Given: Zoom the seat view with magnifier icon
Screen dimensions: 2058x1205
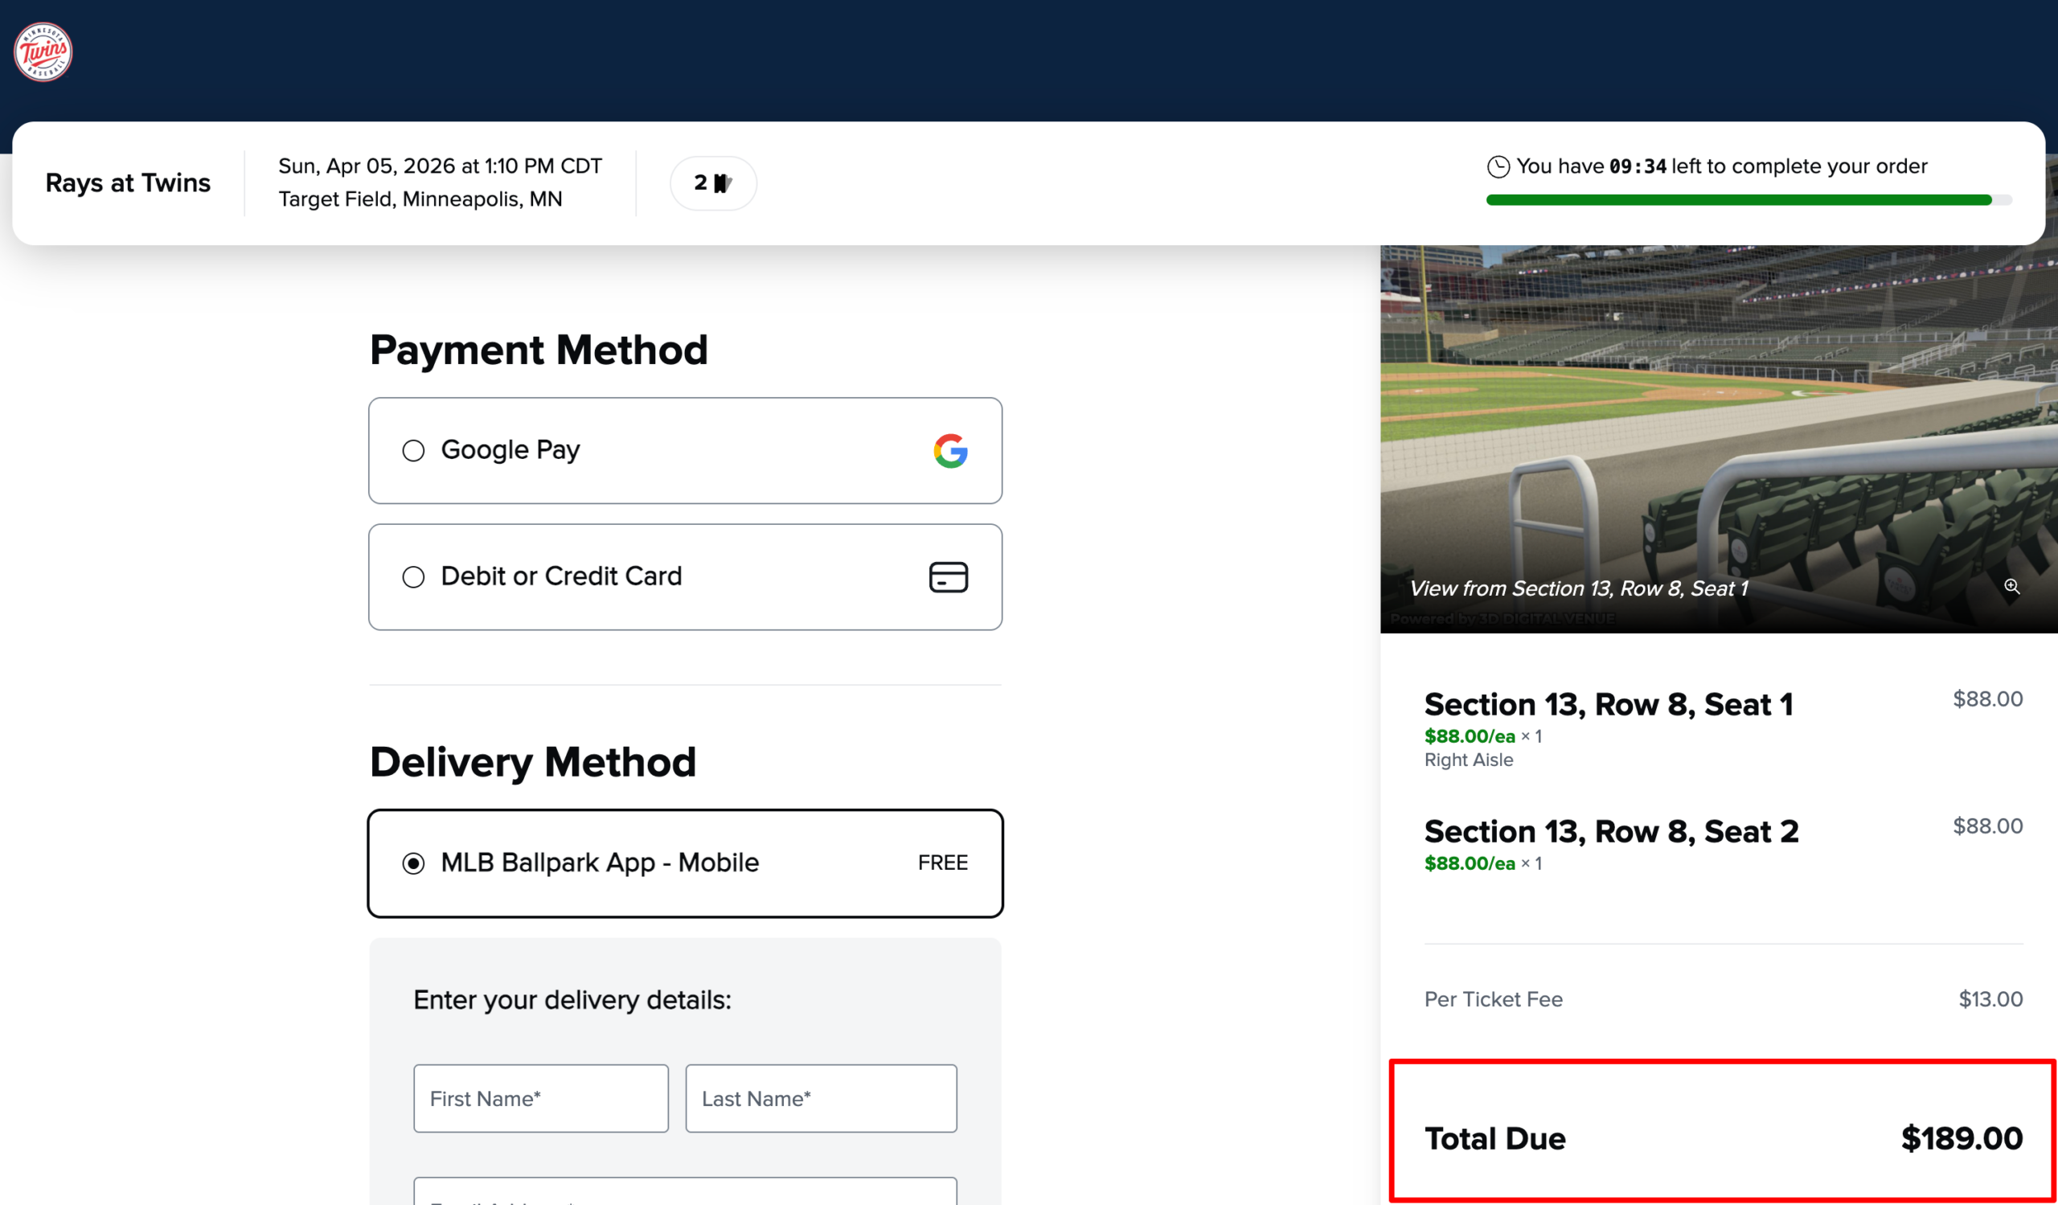Looking at the screenshot, I should pos(2011,587).
